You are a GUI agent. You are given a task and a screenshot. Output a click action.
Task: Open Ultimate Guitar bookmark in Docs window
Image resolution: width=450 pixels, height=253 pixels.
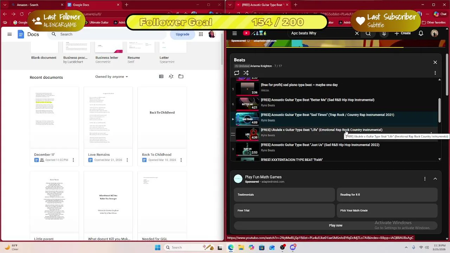coord(96,22)
